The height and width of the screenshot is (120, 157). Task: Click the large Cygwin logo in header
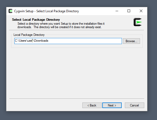[138, 22]
